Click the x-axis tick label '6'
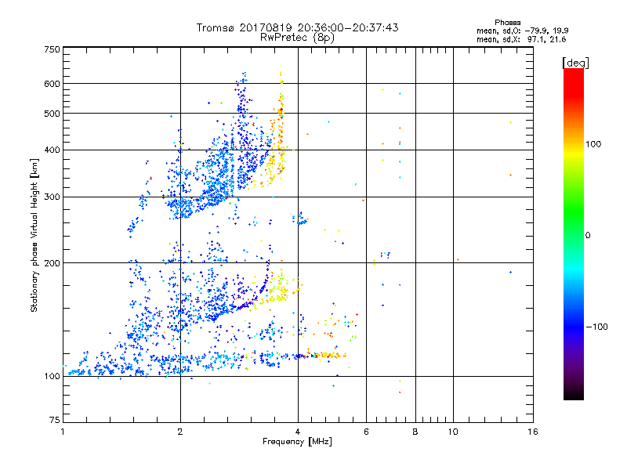The image size is (627, 470). point(366,432)
